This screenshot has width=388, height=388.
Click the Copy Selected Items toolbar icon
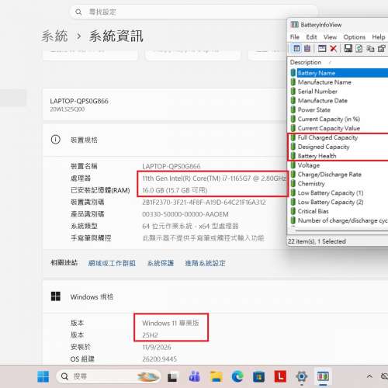[x=370, y=48]
